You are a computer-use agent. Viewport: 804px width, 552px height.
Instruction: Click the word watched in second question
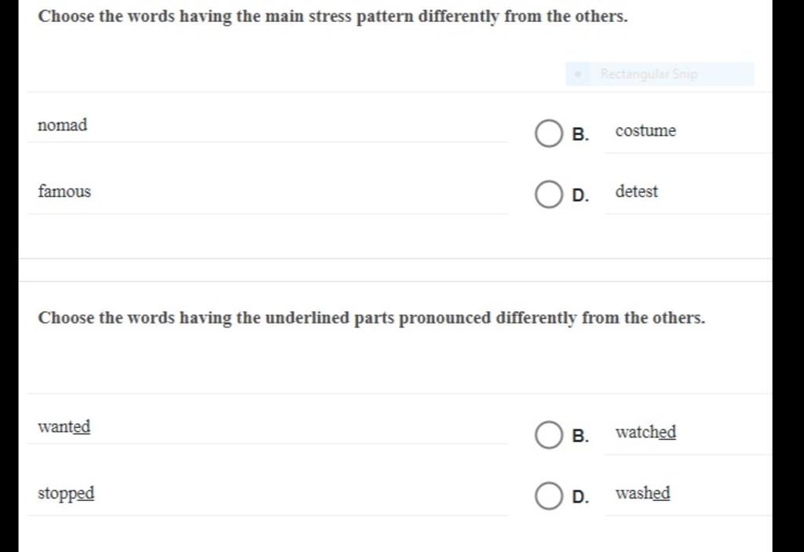[x=645, y=432]
